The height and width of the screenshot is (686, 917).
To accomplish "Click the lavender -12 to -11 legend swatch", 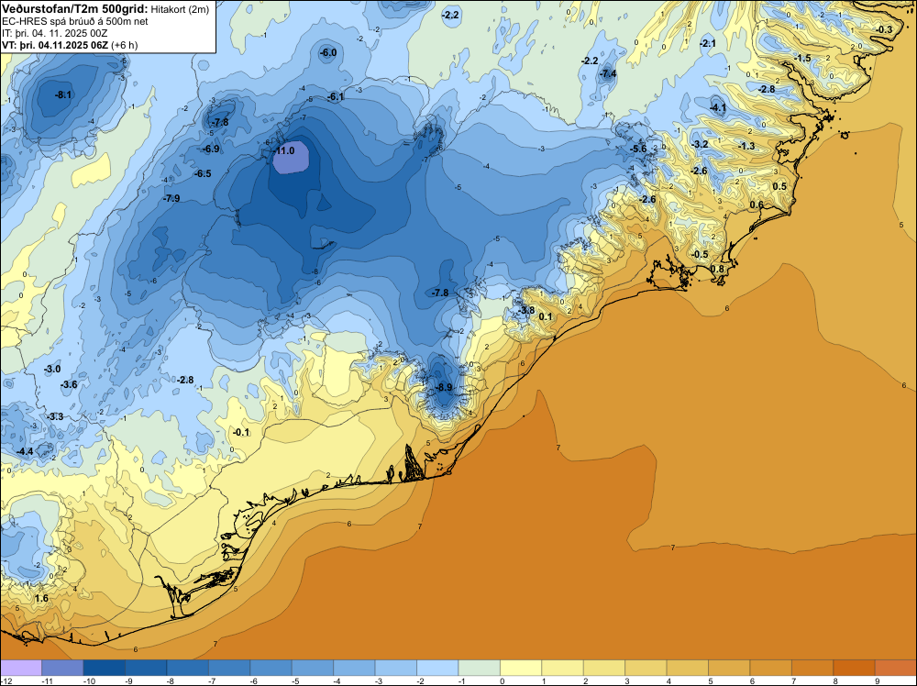I will (21, 668).
